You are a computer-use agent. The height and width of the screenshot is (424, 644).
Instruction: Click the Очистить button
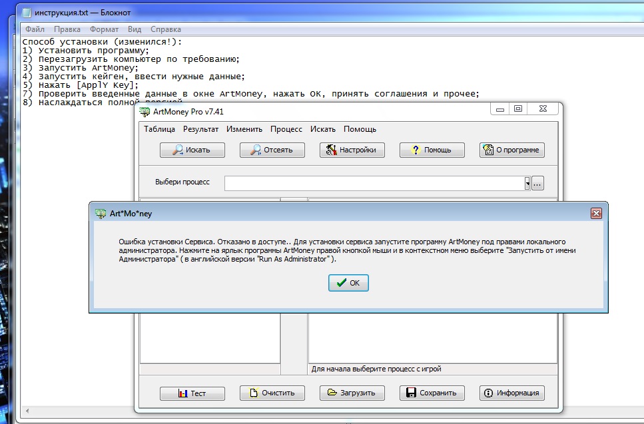click(x=272, y=393)
